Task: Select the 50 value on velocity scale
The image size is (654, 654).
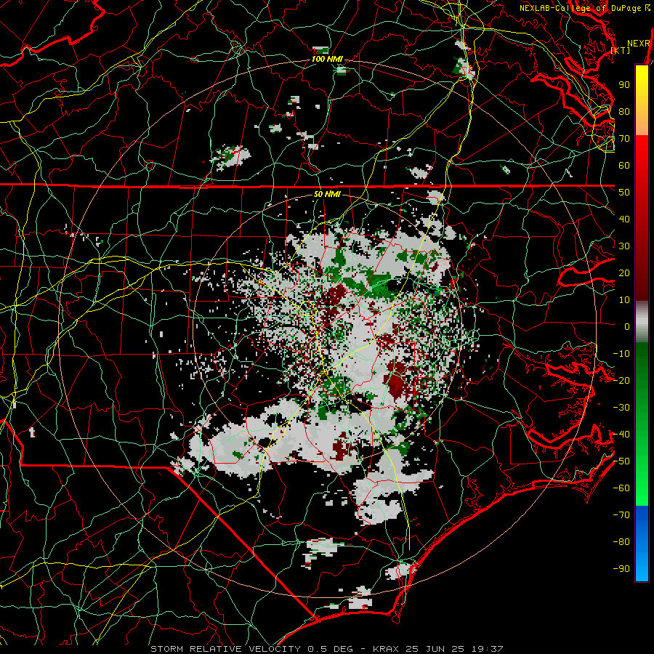Action: tap(624, 193)
